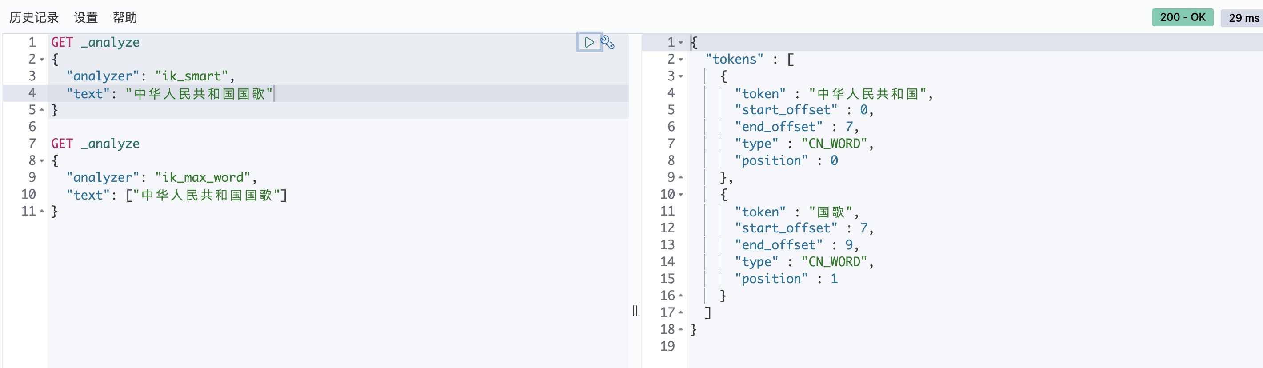Click "end_offset" : 9 in output
This screenshot has width=1263, height=368.
click(794, 245)
